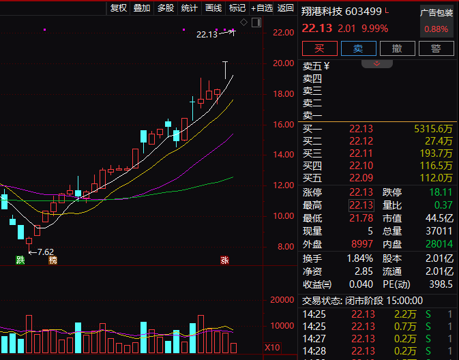Viewport: 459px width, 360px height.
Task: Click the 涨 marker under the chart
Action: point(224,260)
